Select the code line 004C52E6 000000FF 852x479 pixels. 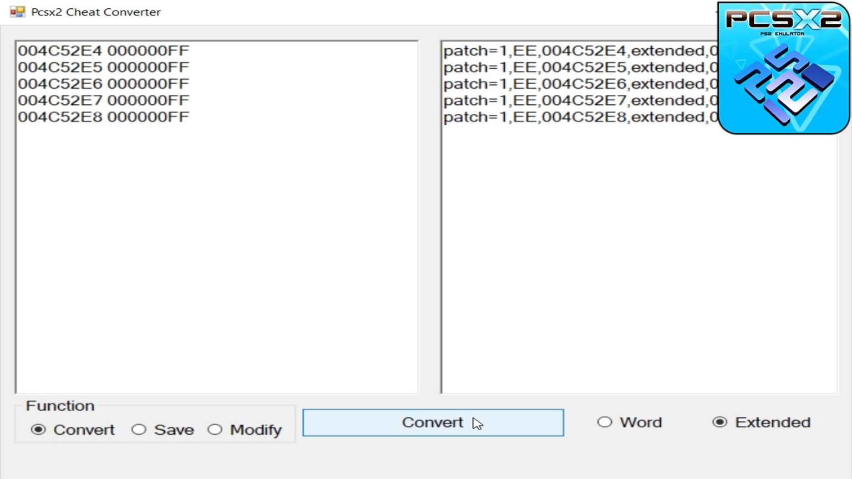tap(103, 84)
